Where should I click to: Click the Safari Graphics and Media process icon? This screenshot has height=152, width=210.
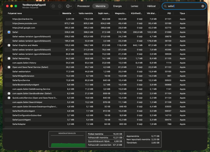tap(9, 45)
